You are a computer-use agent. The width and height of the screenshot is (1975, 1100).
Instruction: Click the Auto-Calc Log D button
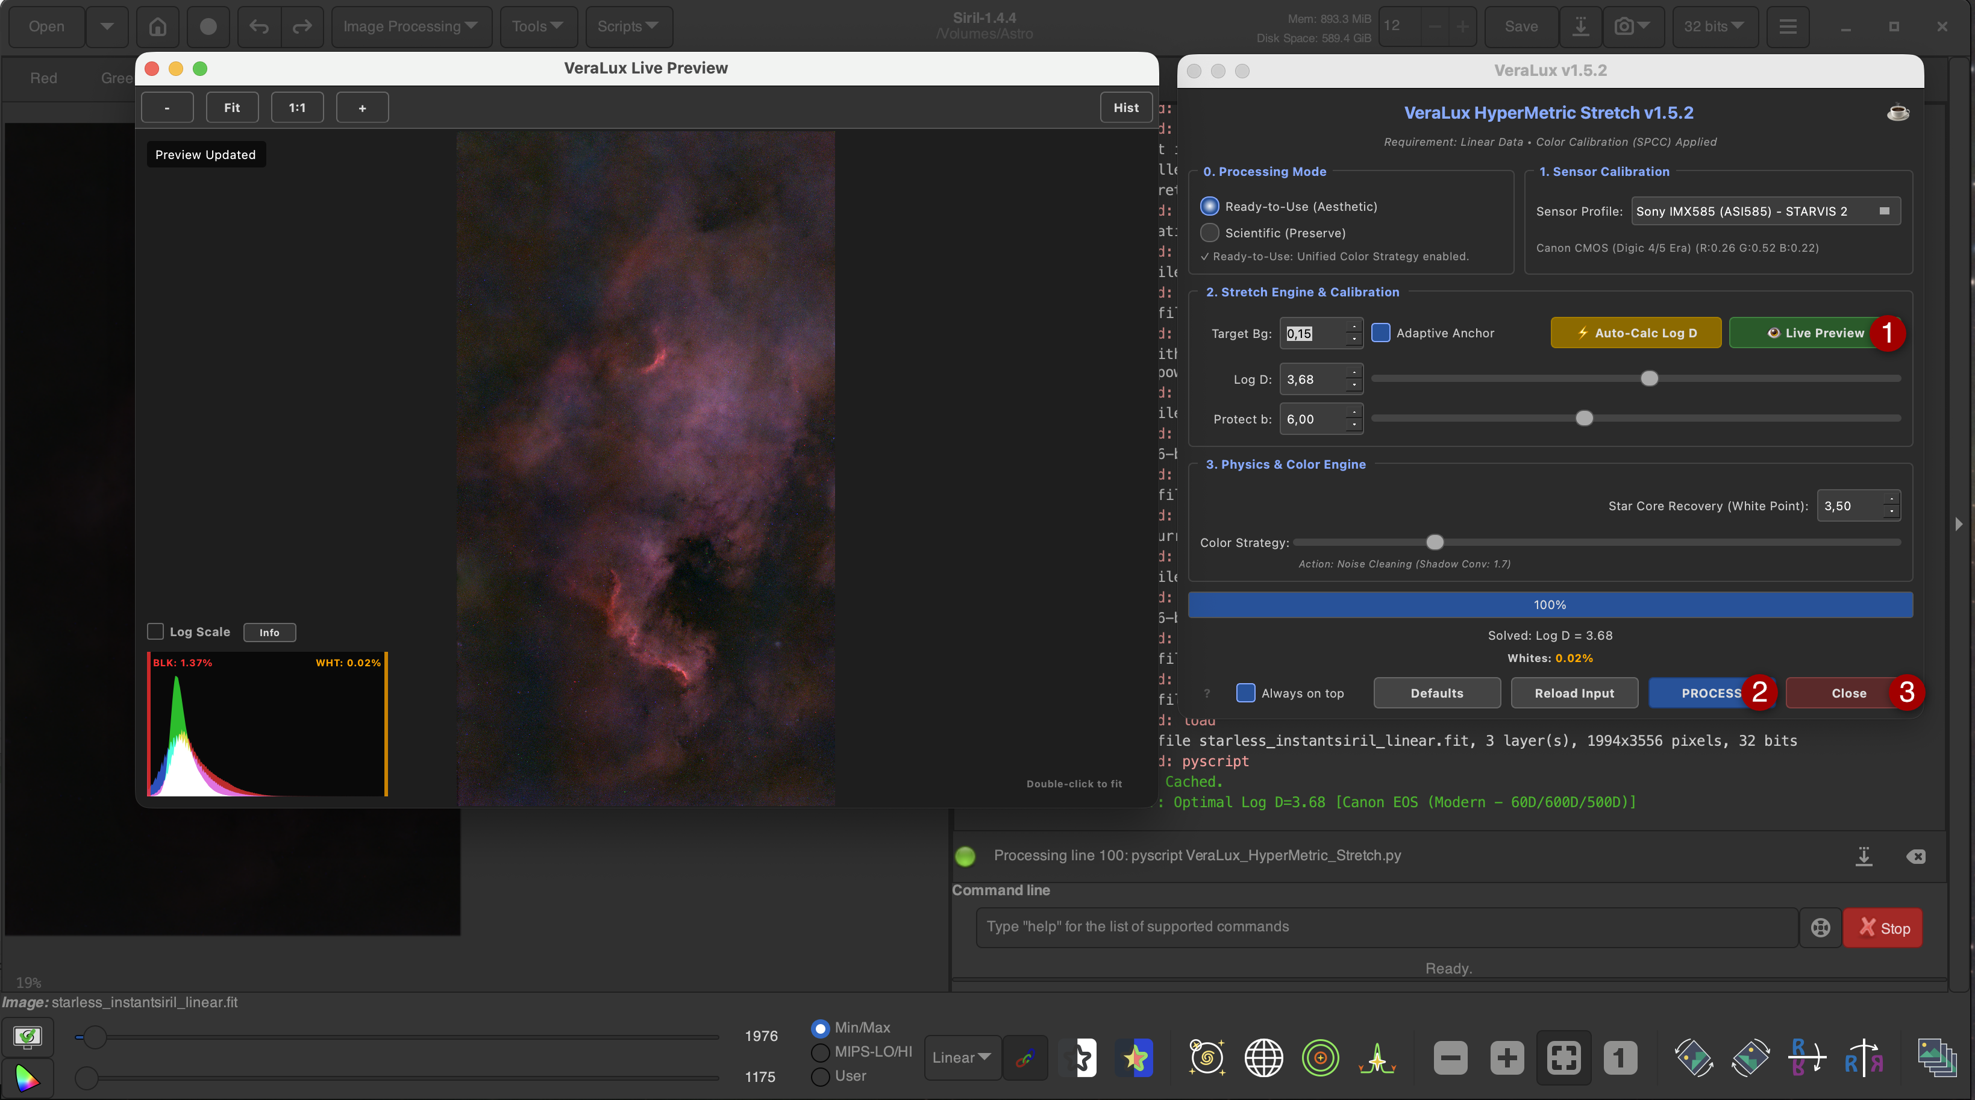[x=1635, y=333]
